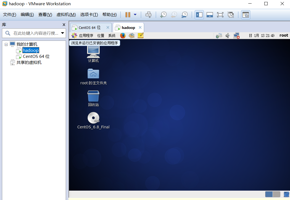The width and height of the screenshot is (290, 200).
Task: Toggle the thumbnail bar view
Action: (x=210, y=15)
